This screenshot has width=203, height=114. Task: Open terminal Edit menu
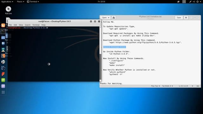pyautogui.click(x=15, y=25)
